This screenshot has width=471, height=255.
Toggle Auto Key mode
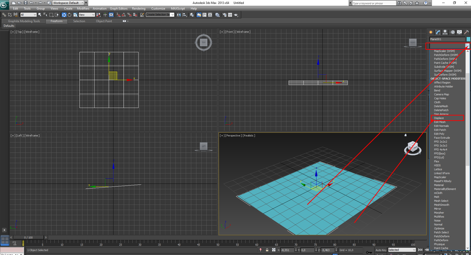click(381, 250)
